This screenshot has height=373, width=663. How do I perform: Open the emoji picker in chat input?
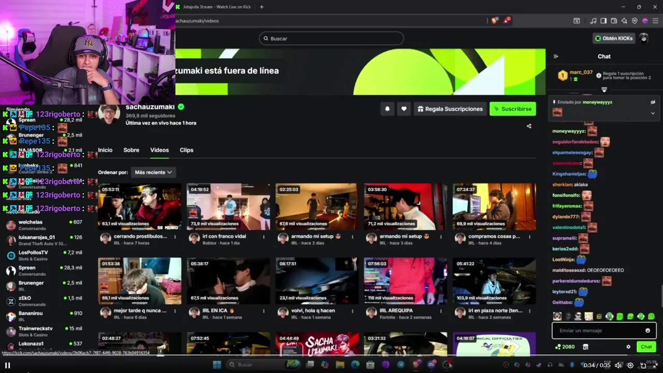pyautogui.click(x=647, y=331)
